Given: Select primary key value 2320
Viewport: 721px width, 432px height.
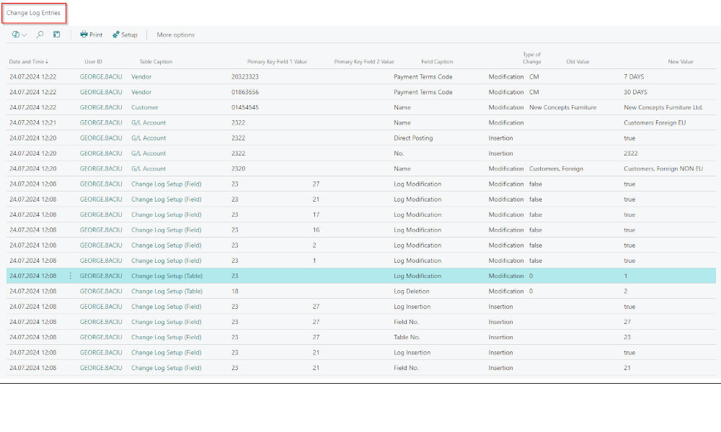Looking at the screenshot, I should [238, 168].
